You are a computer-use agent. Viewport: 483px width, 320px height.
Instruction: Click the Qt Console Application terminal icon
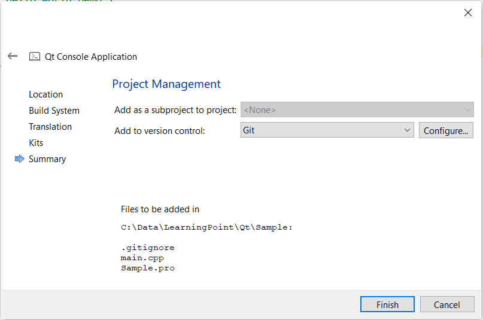tap(35, 57)
